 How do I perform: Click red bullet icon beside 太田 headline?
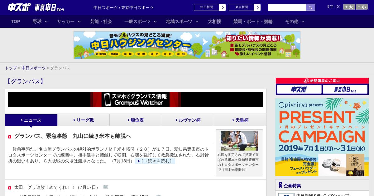pos(10,188)
